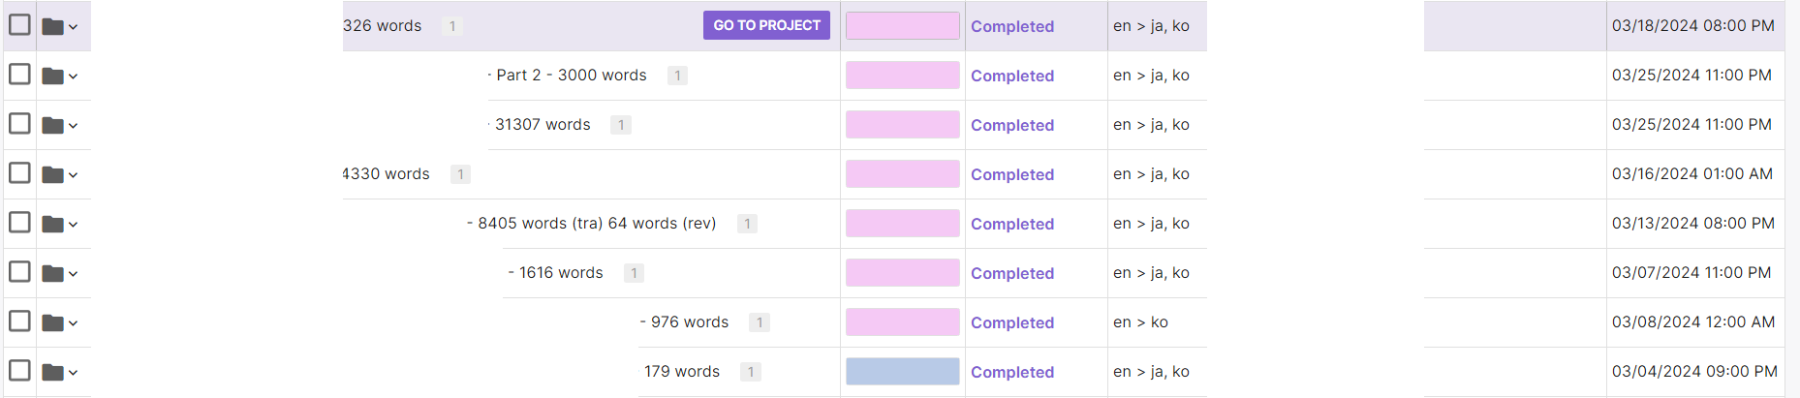Viewport: 1800px width, 398px height.
Task: Click the Completed link in the en > ko row
Action: tap(1012, 322)
